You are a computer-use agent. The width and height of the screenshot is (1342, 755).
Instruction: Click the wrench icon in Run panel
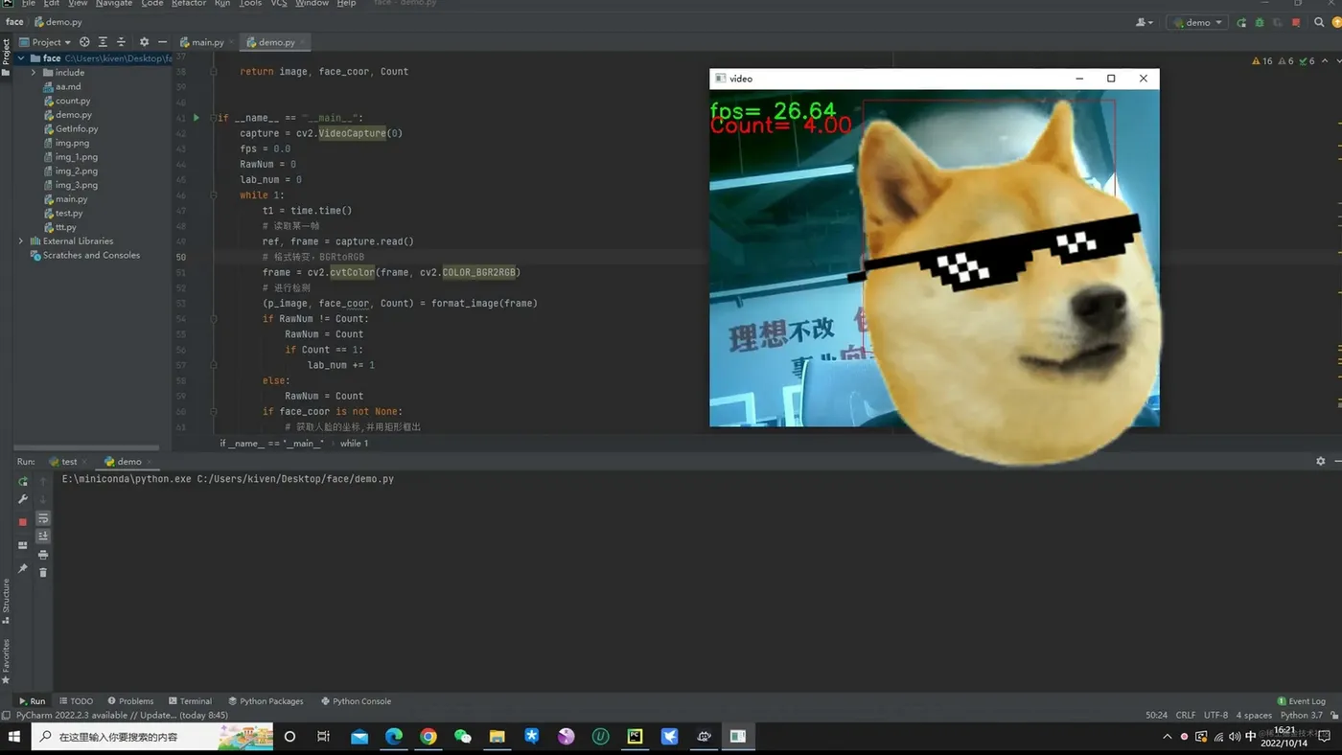[x=23, y=499]
